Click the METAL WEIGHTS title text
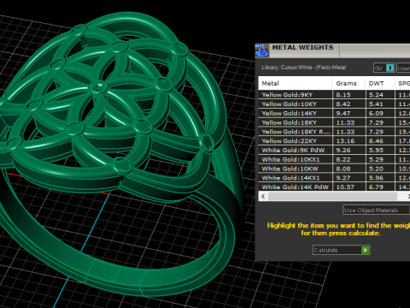The image size is (410, 308). pos(302,47)
